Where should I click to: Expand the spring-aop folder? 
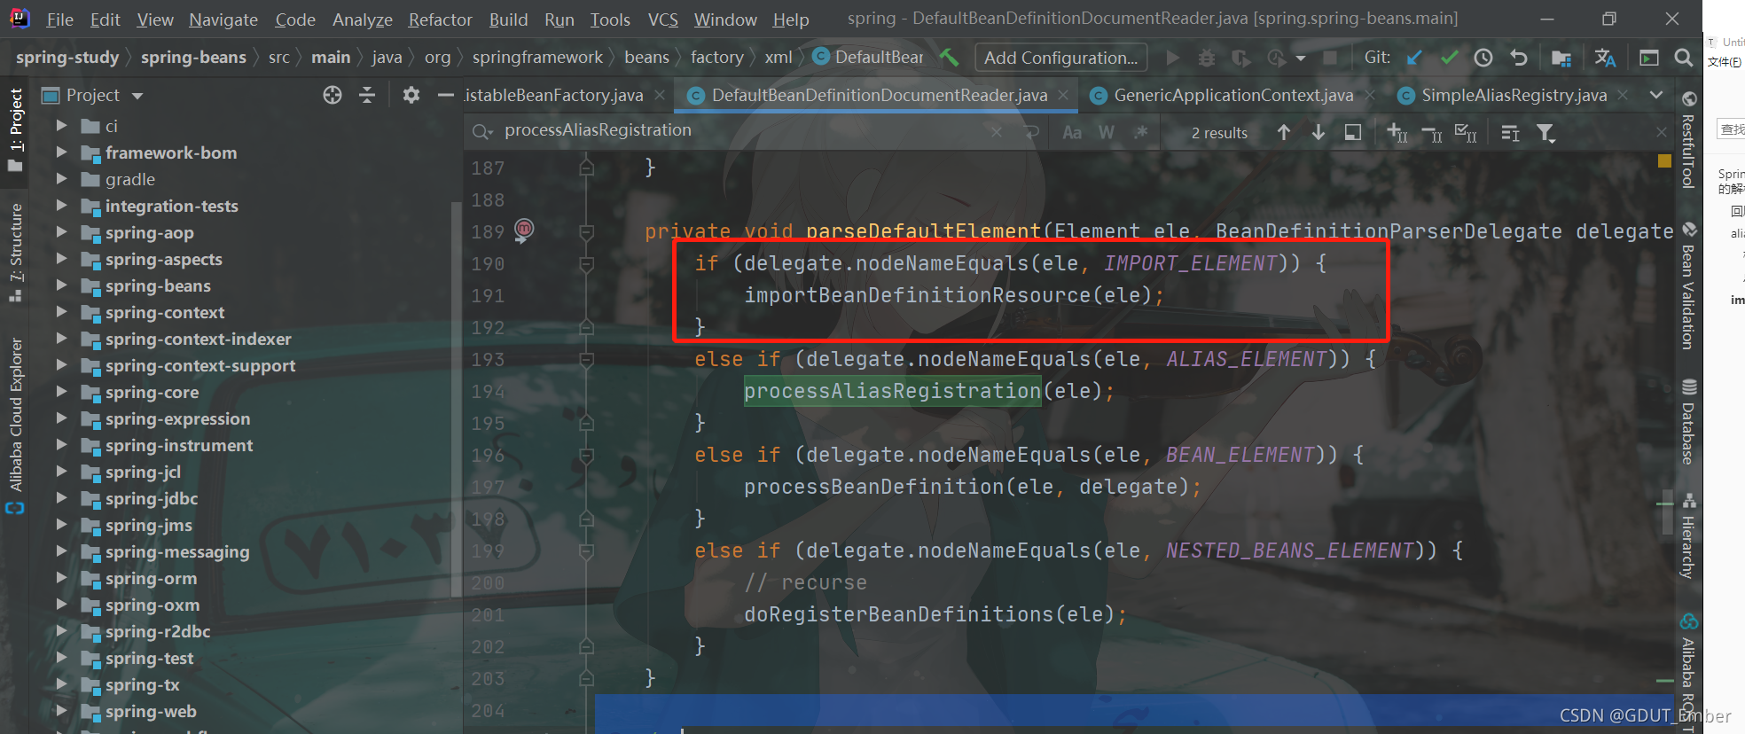click(61, 232)
